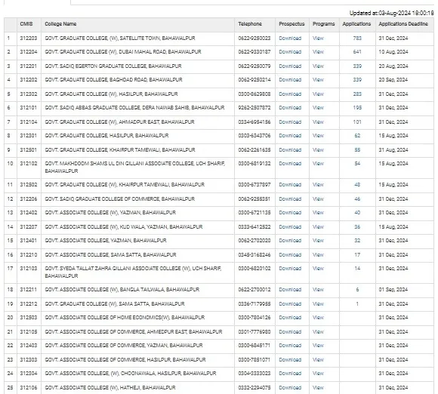
Task: Open 783 applications count link
Action: [x=357, y=38]
